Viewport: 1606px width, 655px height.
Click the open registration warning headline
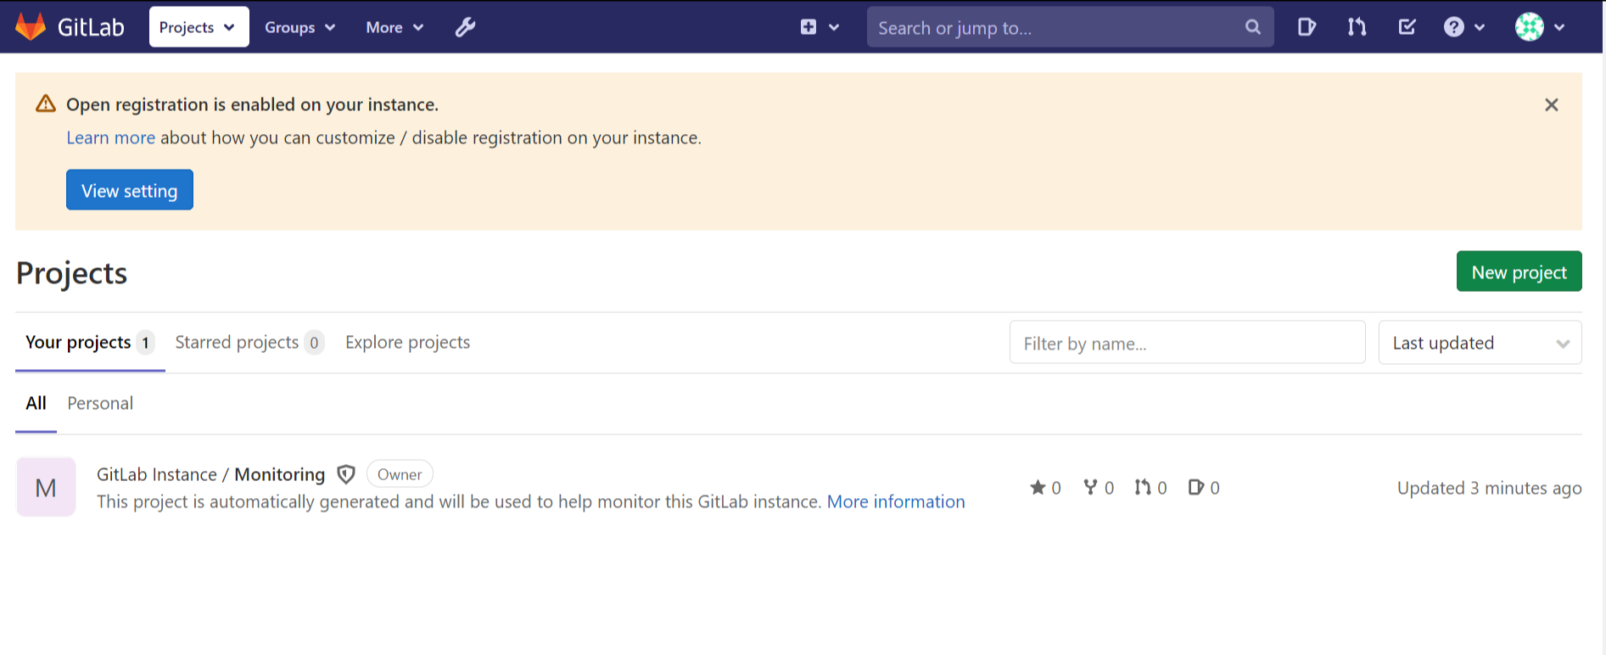tap(252, 104)
